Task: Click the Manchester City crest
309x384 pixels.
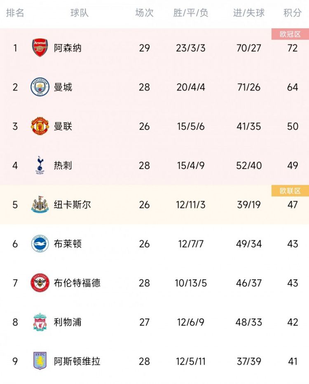Action: point(40,87)
